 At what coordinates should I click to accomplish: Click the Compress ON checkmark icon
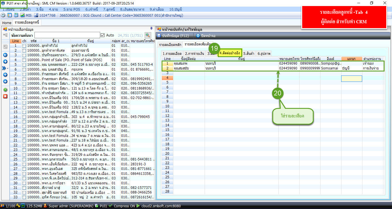tap(111, 206)
